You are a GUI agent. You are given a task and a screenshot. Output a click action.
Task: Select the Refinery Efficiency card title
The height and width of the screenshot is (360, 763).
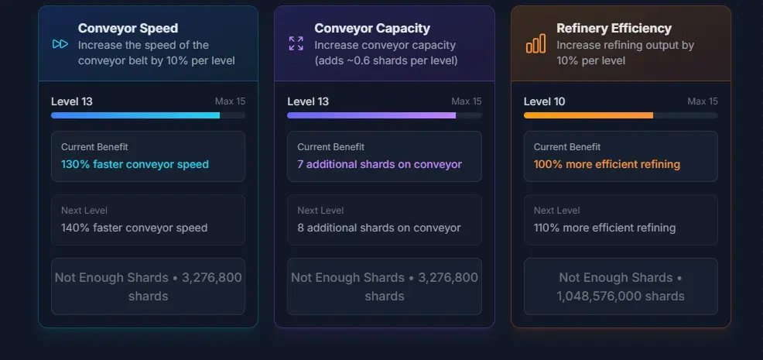pos(614,28)
